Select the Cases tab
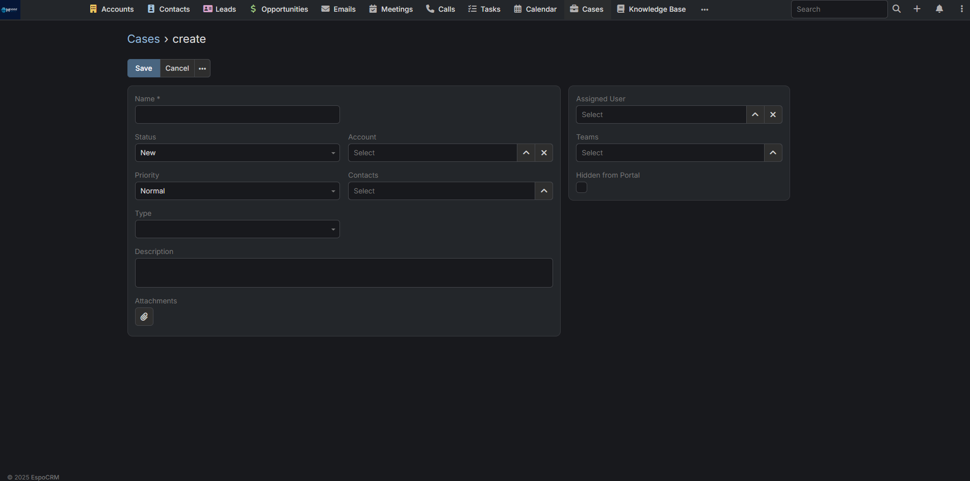This screenshot has height=481, width=970. coord(587,9)
